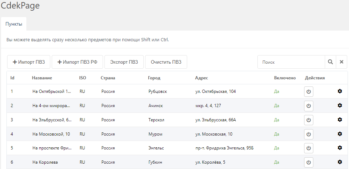
Task: Sort by the Город column header
Action: (154, 78)
